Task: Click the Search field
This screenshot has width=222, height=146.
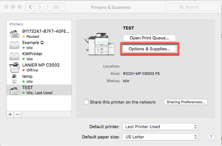Action: 192,7
